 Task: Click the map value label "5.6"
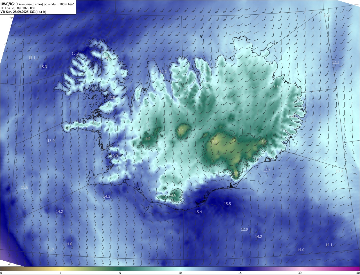click(276, 87)
